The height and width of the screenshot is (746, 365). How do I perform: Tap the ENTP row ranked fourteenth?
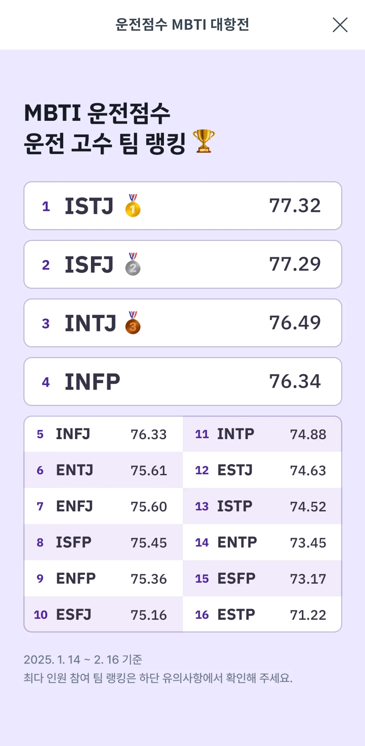point(262,542)
